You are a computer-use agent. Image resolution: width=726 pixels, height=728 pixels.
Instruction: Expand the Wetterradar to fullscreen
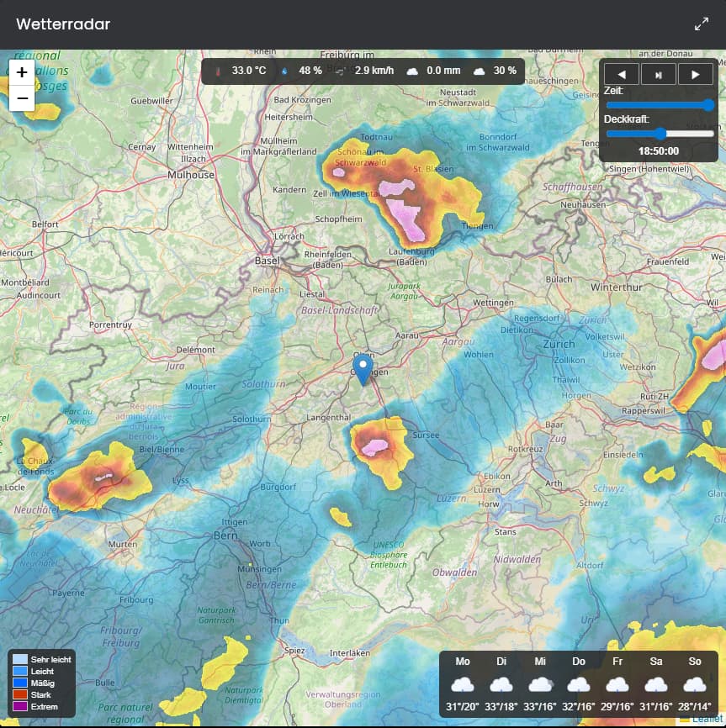click(702, 24)
